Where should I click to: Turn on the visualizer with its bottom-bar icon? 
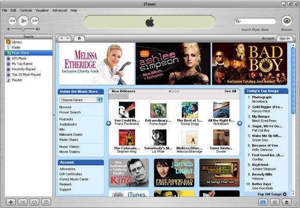coord(275,202)
